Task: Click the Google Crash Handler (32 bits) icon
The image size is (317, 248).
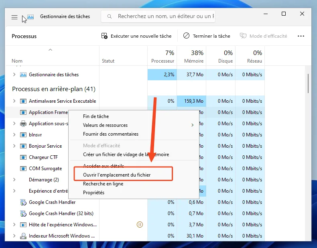Action: click(x=23, y=213)
